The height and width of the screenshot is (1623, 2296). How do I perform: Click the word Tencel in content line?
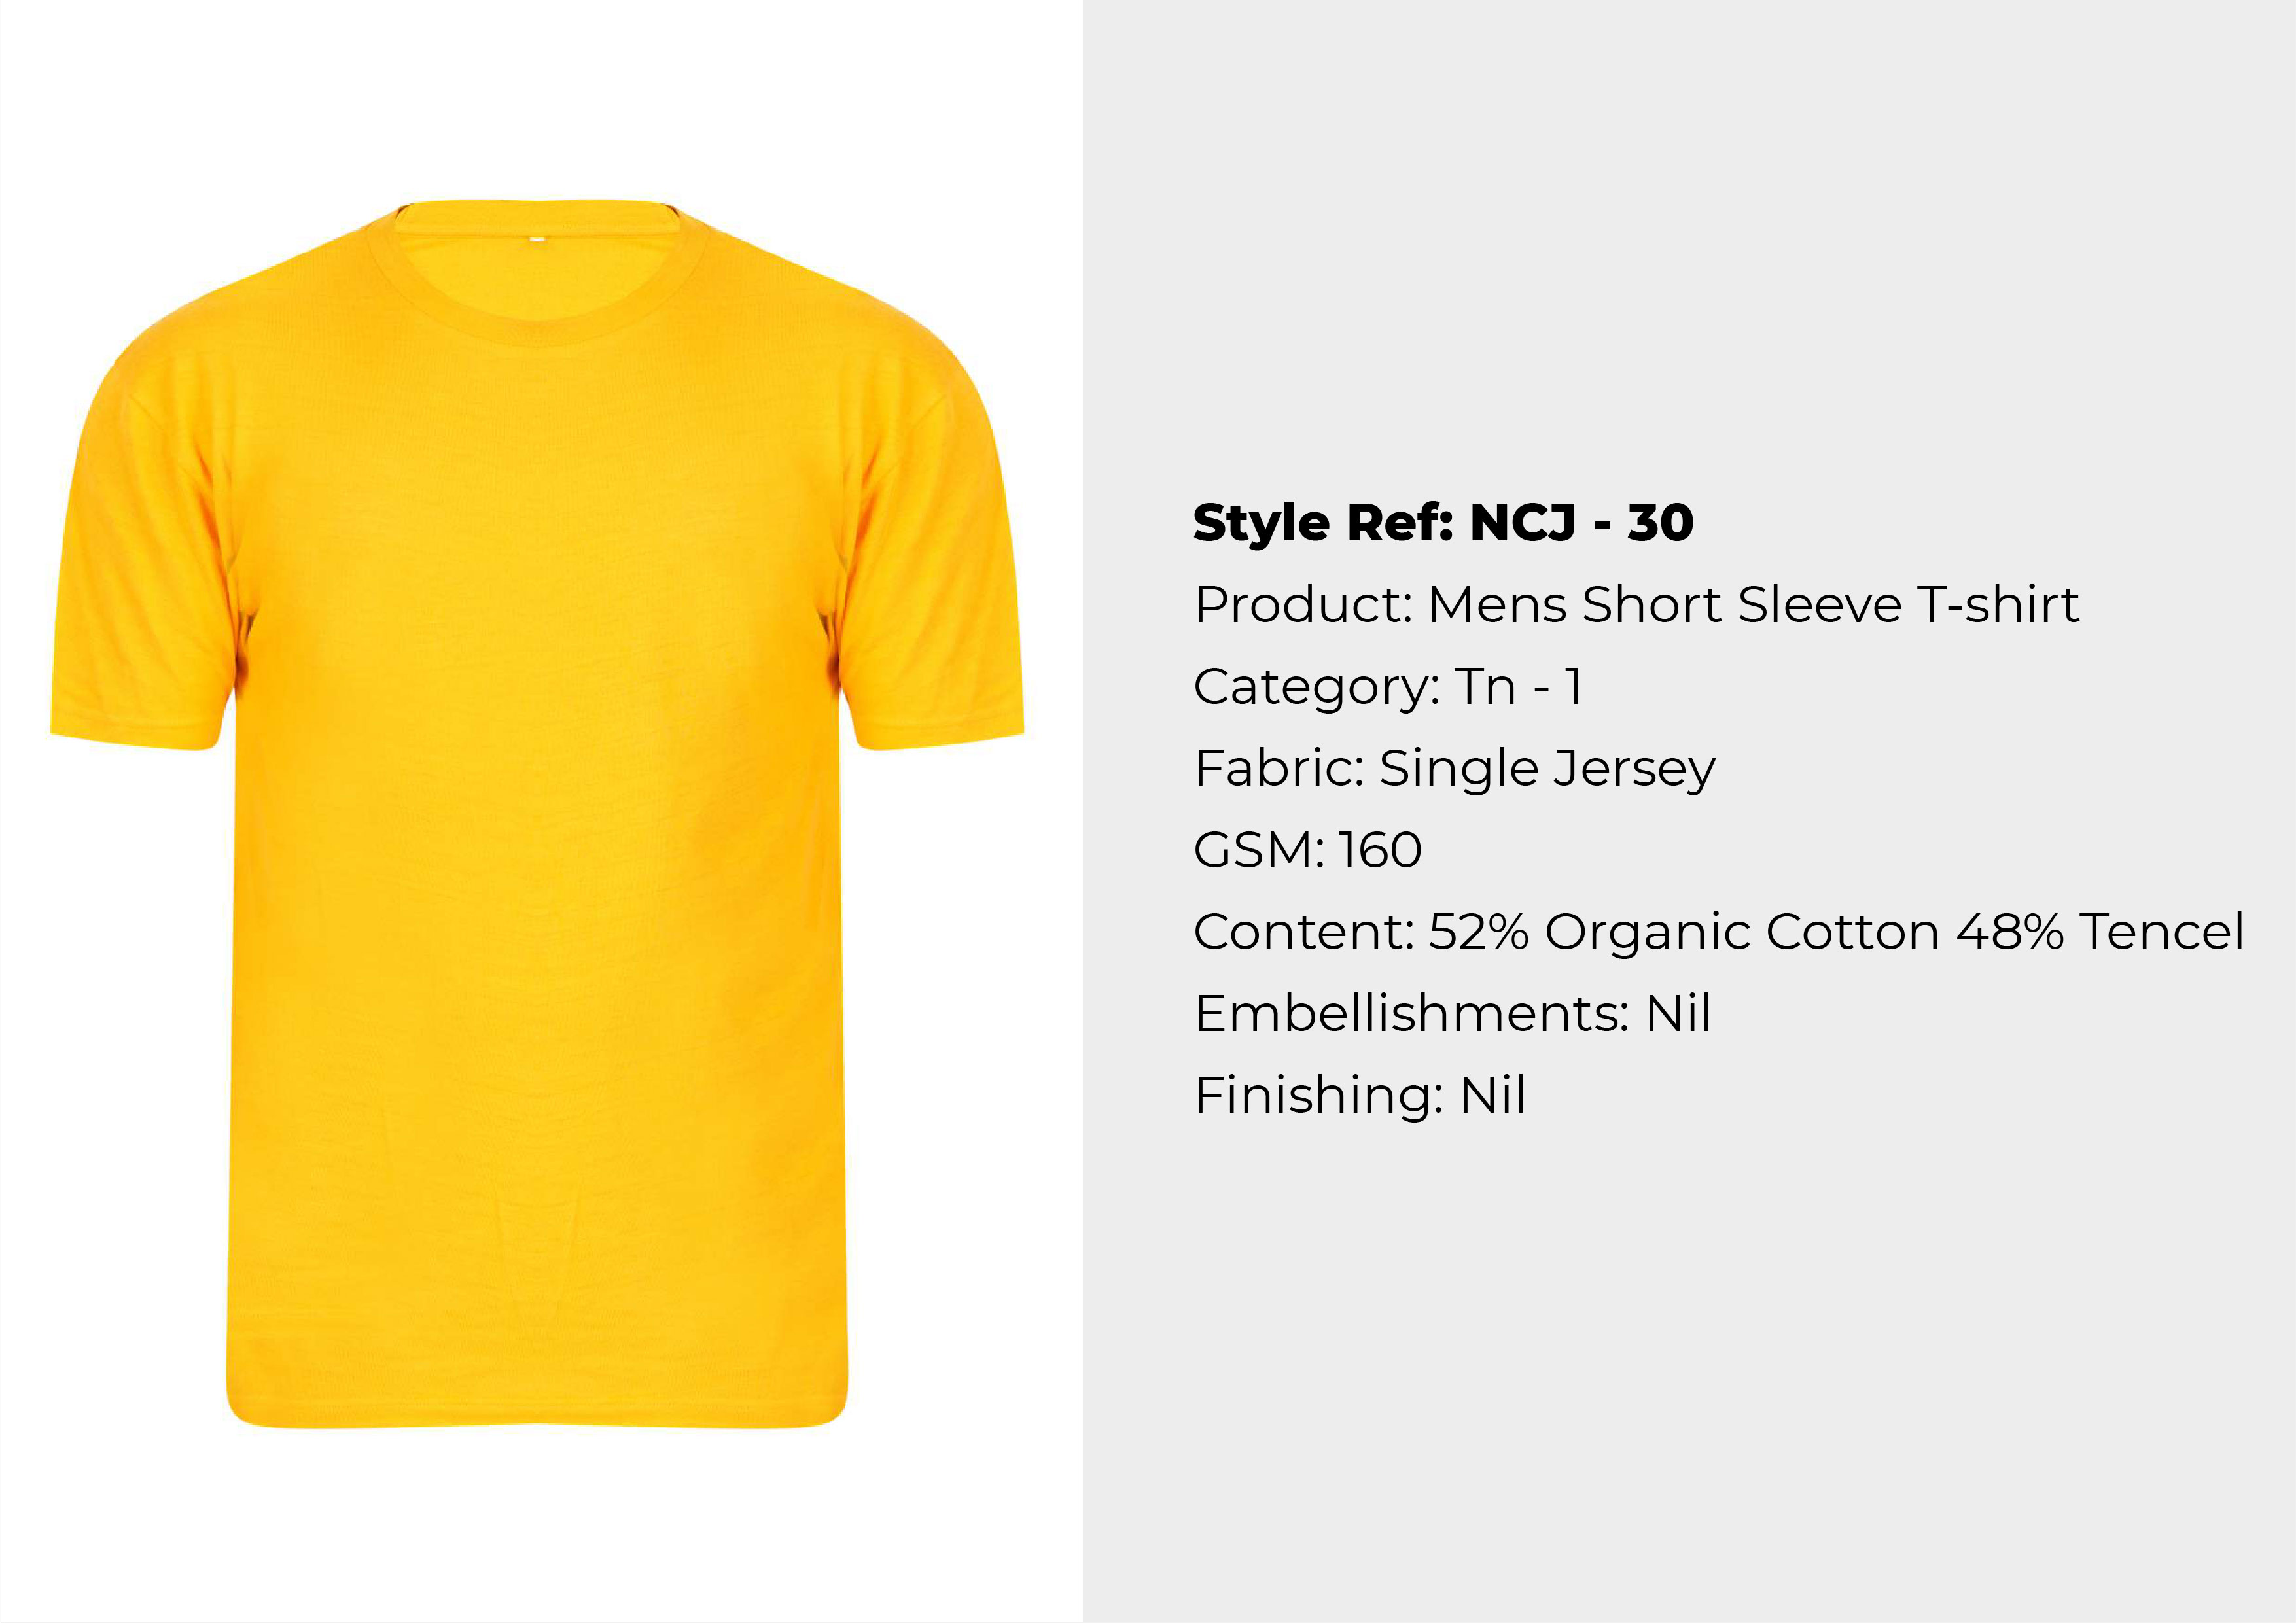point(2162,932)
